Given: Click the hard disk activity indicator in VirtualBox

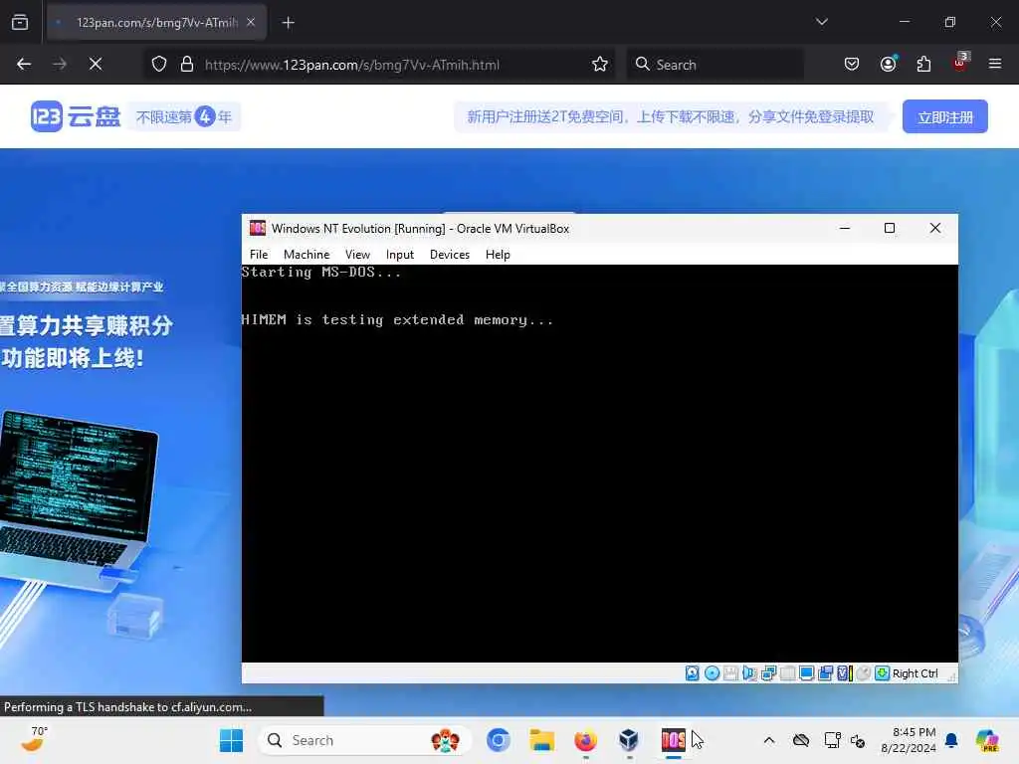Looking at the screenshot, I should pyautogui.click(x=693, y=673).
